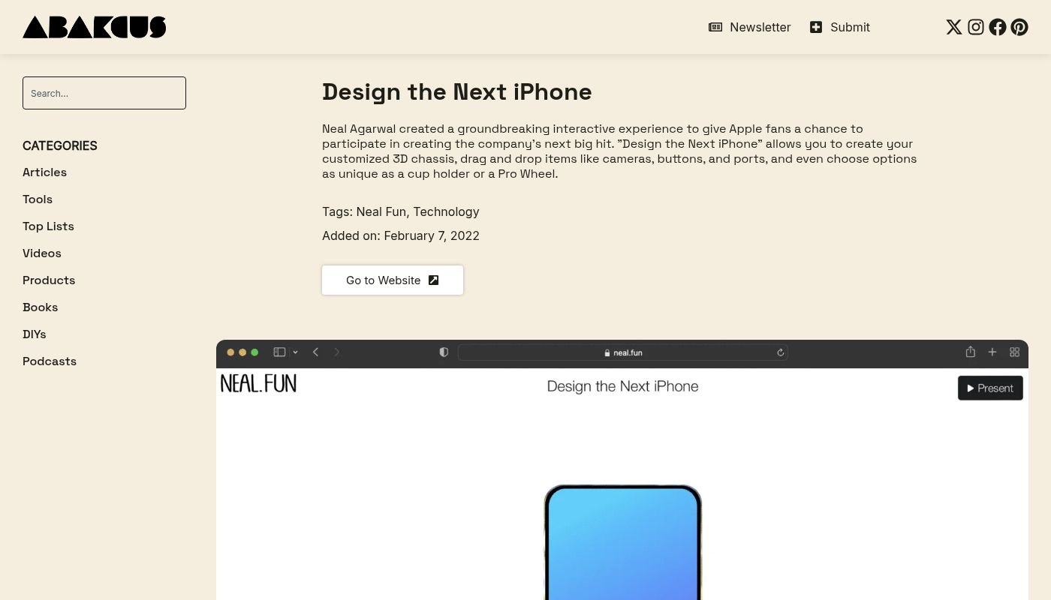The image size is (1051, 600).
Task: Click the Submit plus icon
Action: click(x=816, y=27)
